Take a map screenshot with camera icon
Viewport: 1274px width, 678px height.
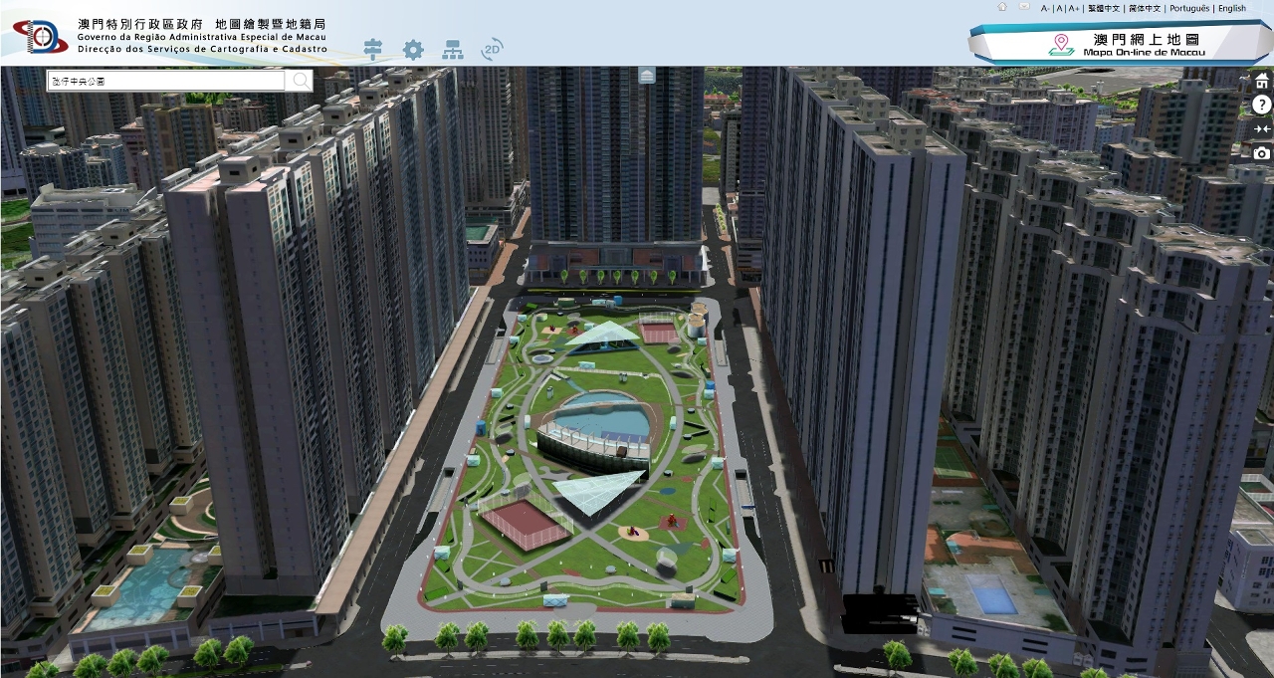(x=1261, y=152)
